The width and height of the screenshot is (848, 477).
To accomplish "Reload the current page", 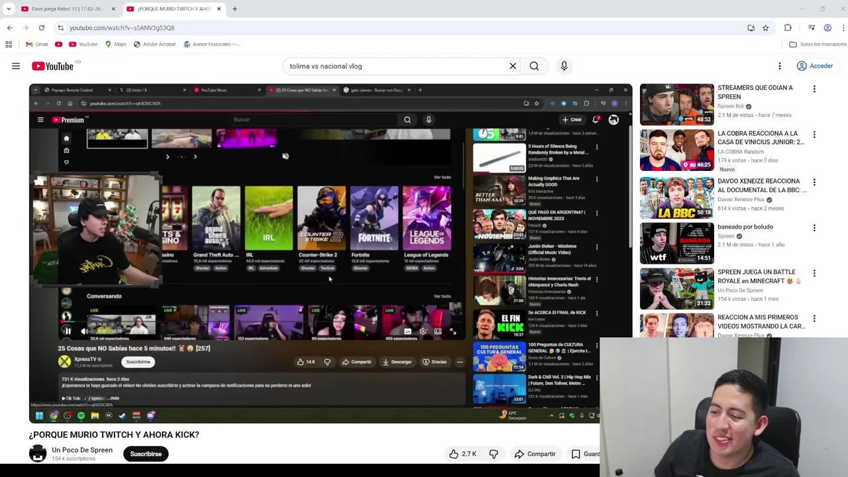I will (42, 28).
